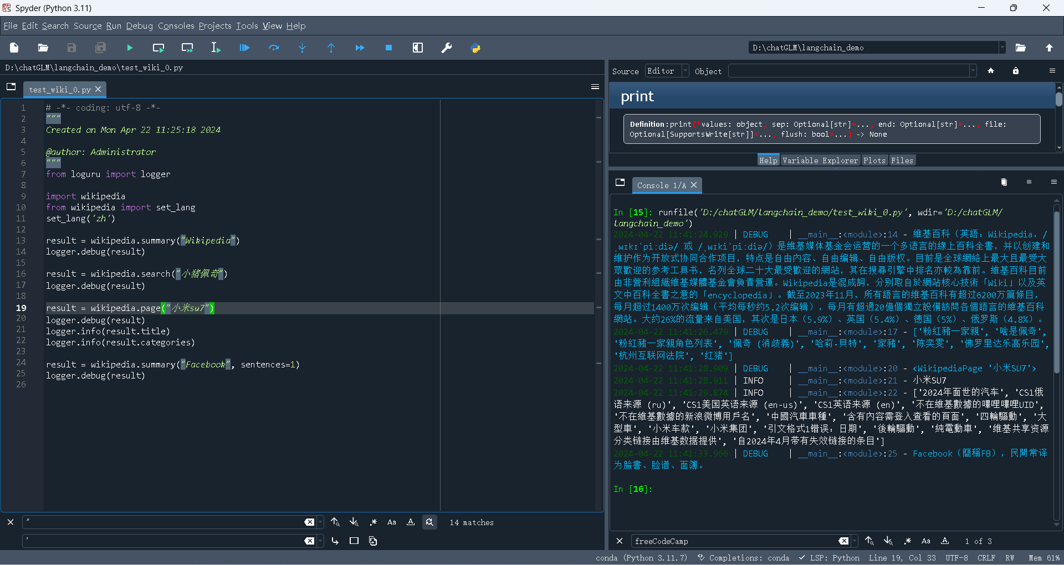Start debugging the file icon
The width and height of the screenshot is (1064, 565).
click(245, 48)
